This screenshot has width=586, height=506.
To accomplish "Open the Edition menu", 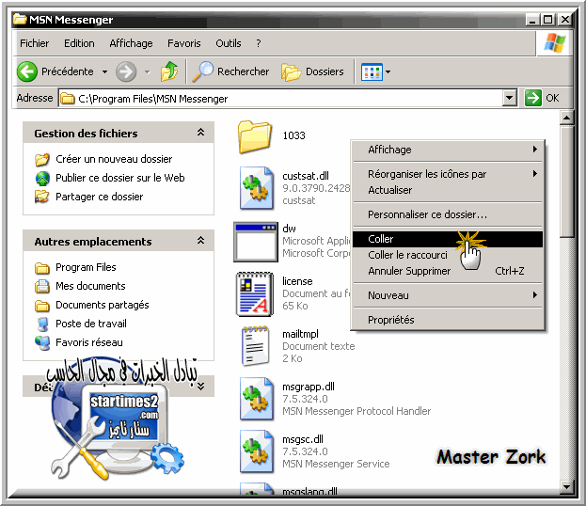I will pyautogui.click(x=79, y=43).
